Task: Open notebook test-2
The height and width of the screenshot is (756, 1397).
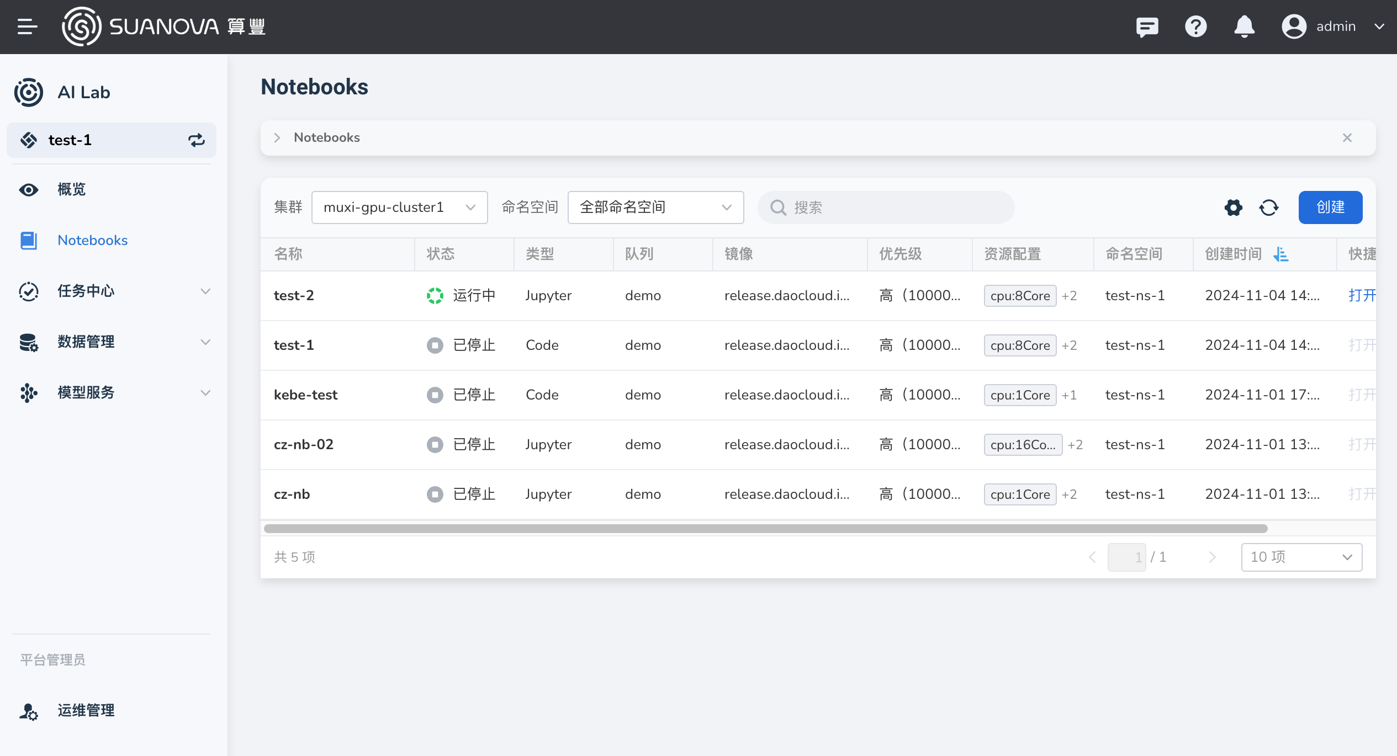Action: [294, 296]
